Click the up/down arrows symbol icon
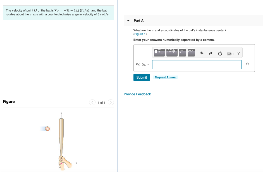263x172 pixels. tap(182, 52)
